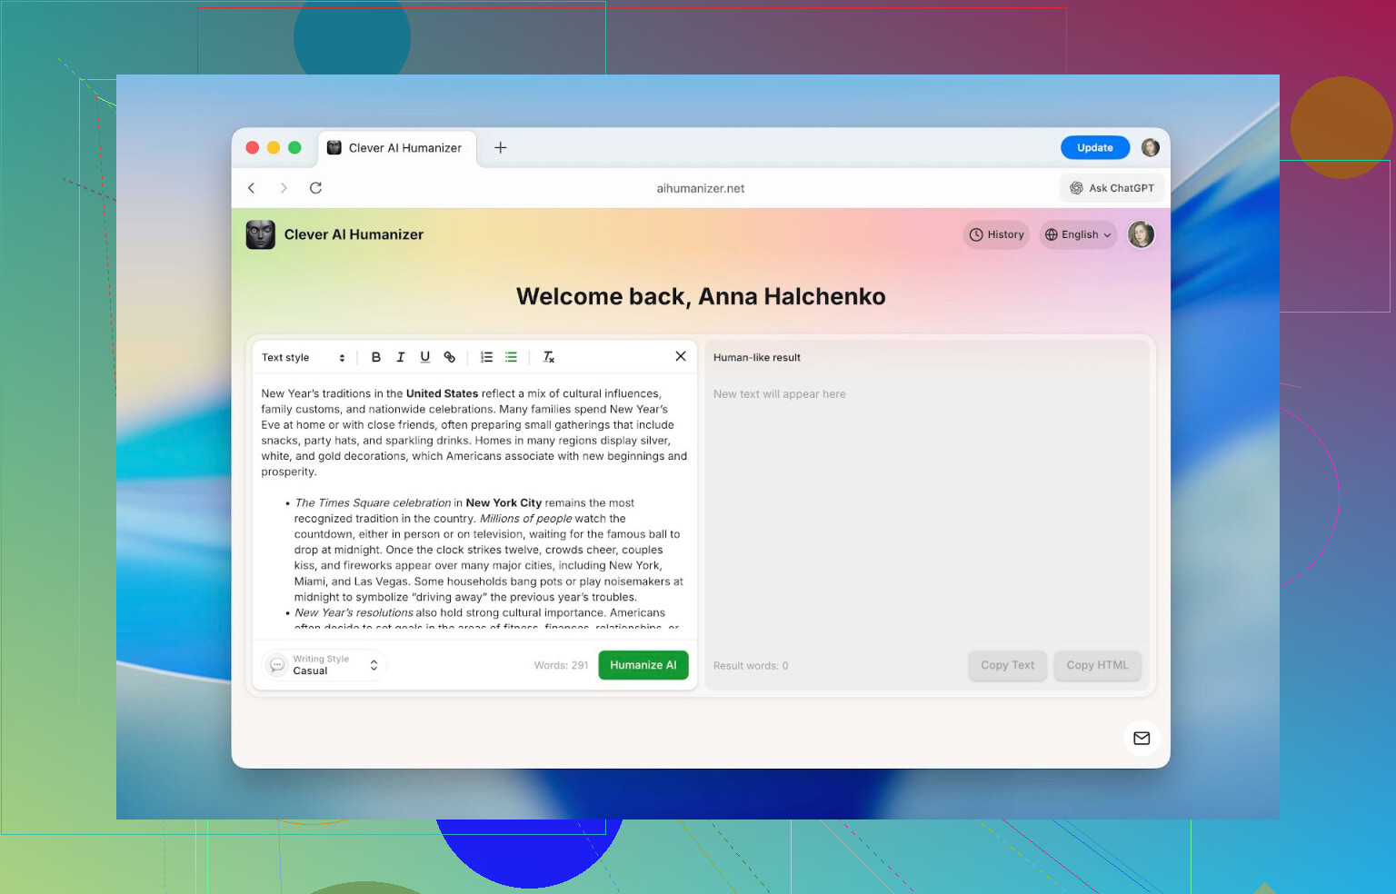Open the Text style dropdown
The image size is (1396, 894).
304,357
